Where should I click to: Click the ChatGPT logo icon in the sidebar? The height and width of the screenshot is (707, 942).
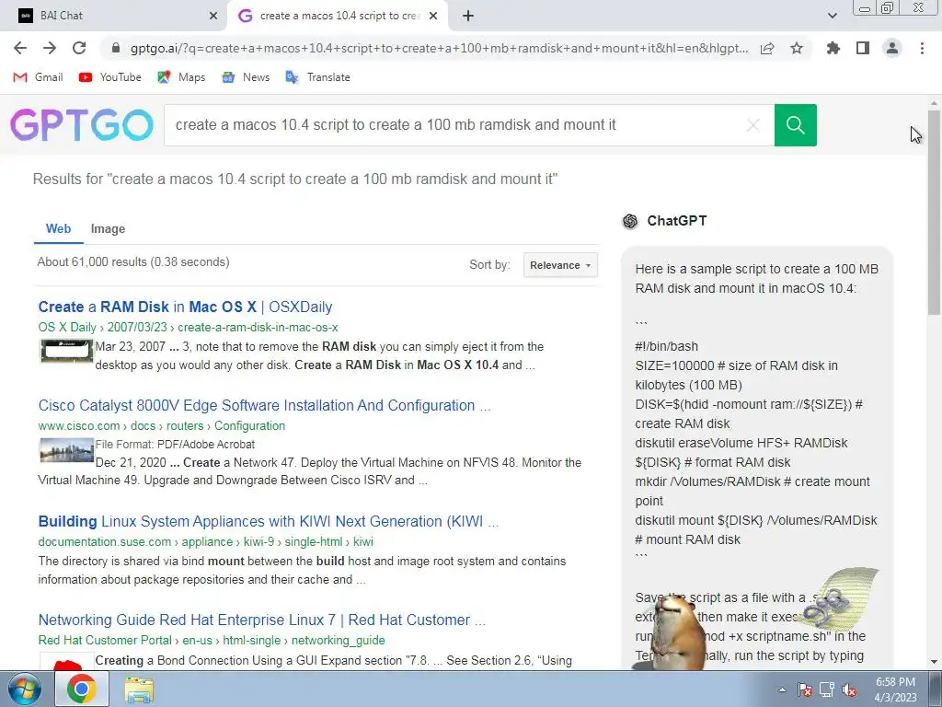(630, 221)
